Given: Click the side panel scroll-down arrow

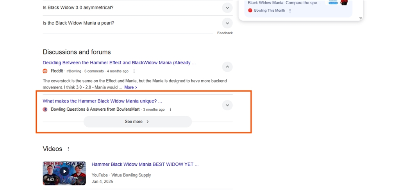Looking at the screenshot, I should 361,18.
